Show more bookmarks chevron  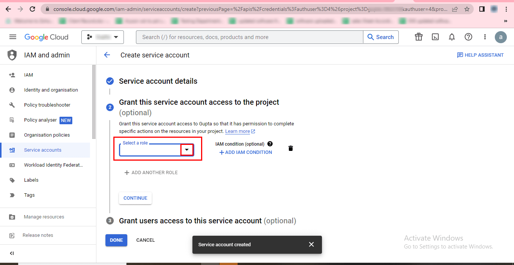point(505,21)
